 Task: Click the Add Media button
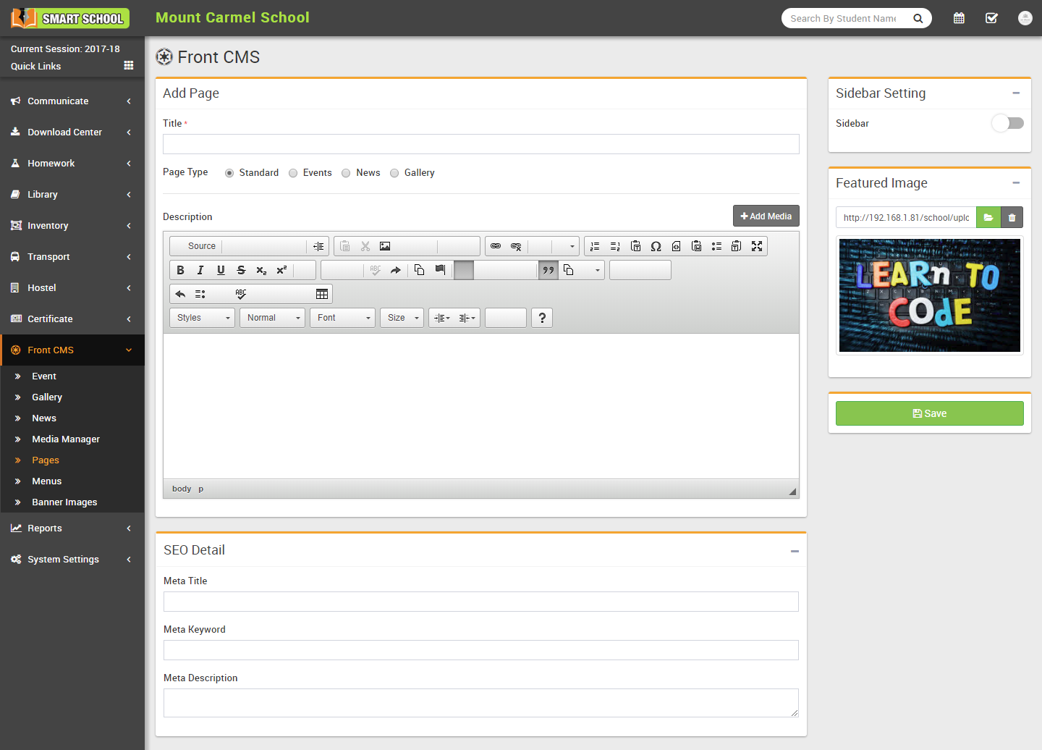[x=766, y=216]
